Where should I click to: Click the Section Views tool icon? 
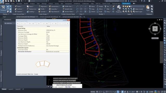[63, 11]
